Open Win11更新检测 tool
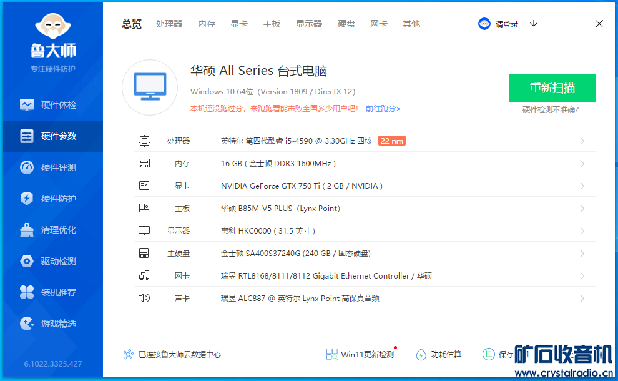Screen dimensions: 618x381 click(x=360, y=354)
